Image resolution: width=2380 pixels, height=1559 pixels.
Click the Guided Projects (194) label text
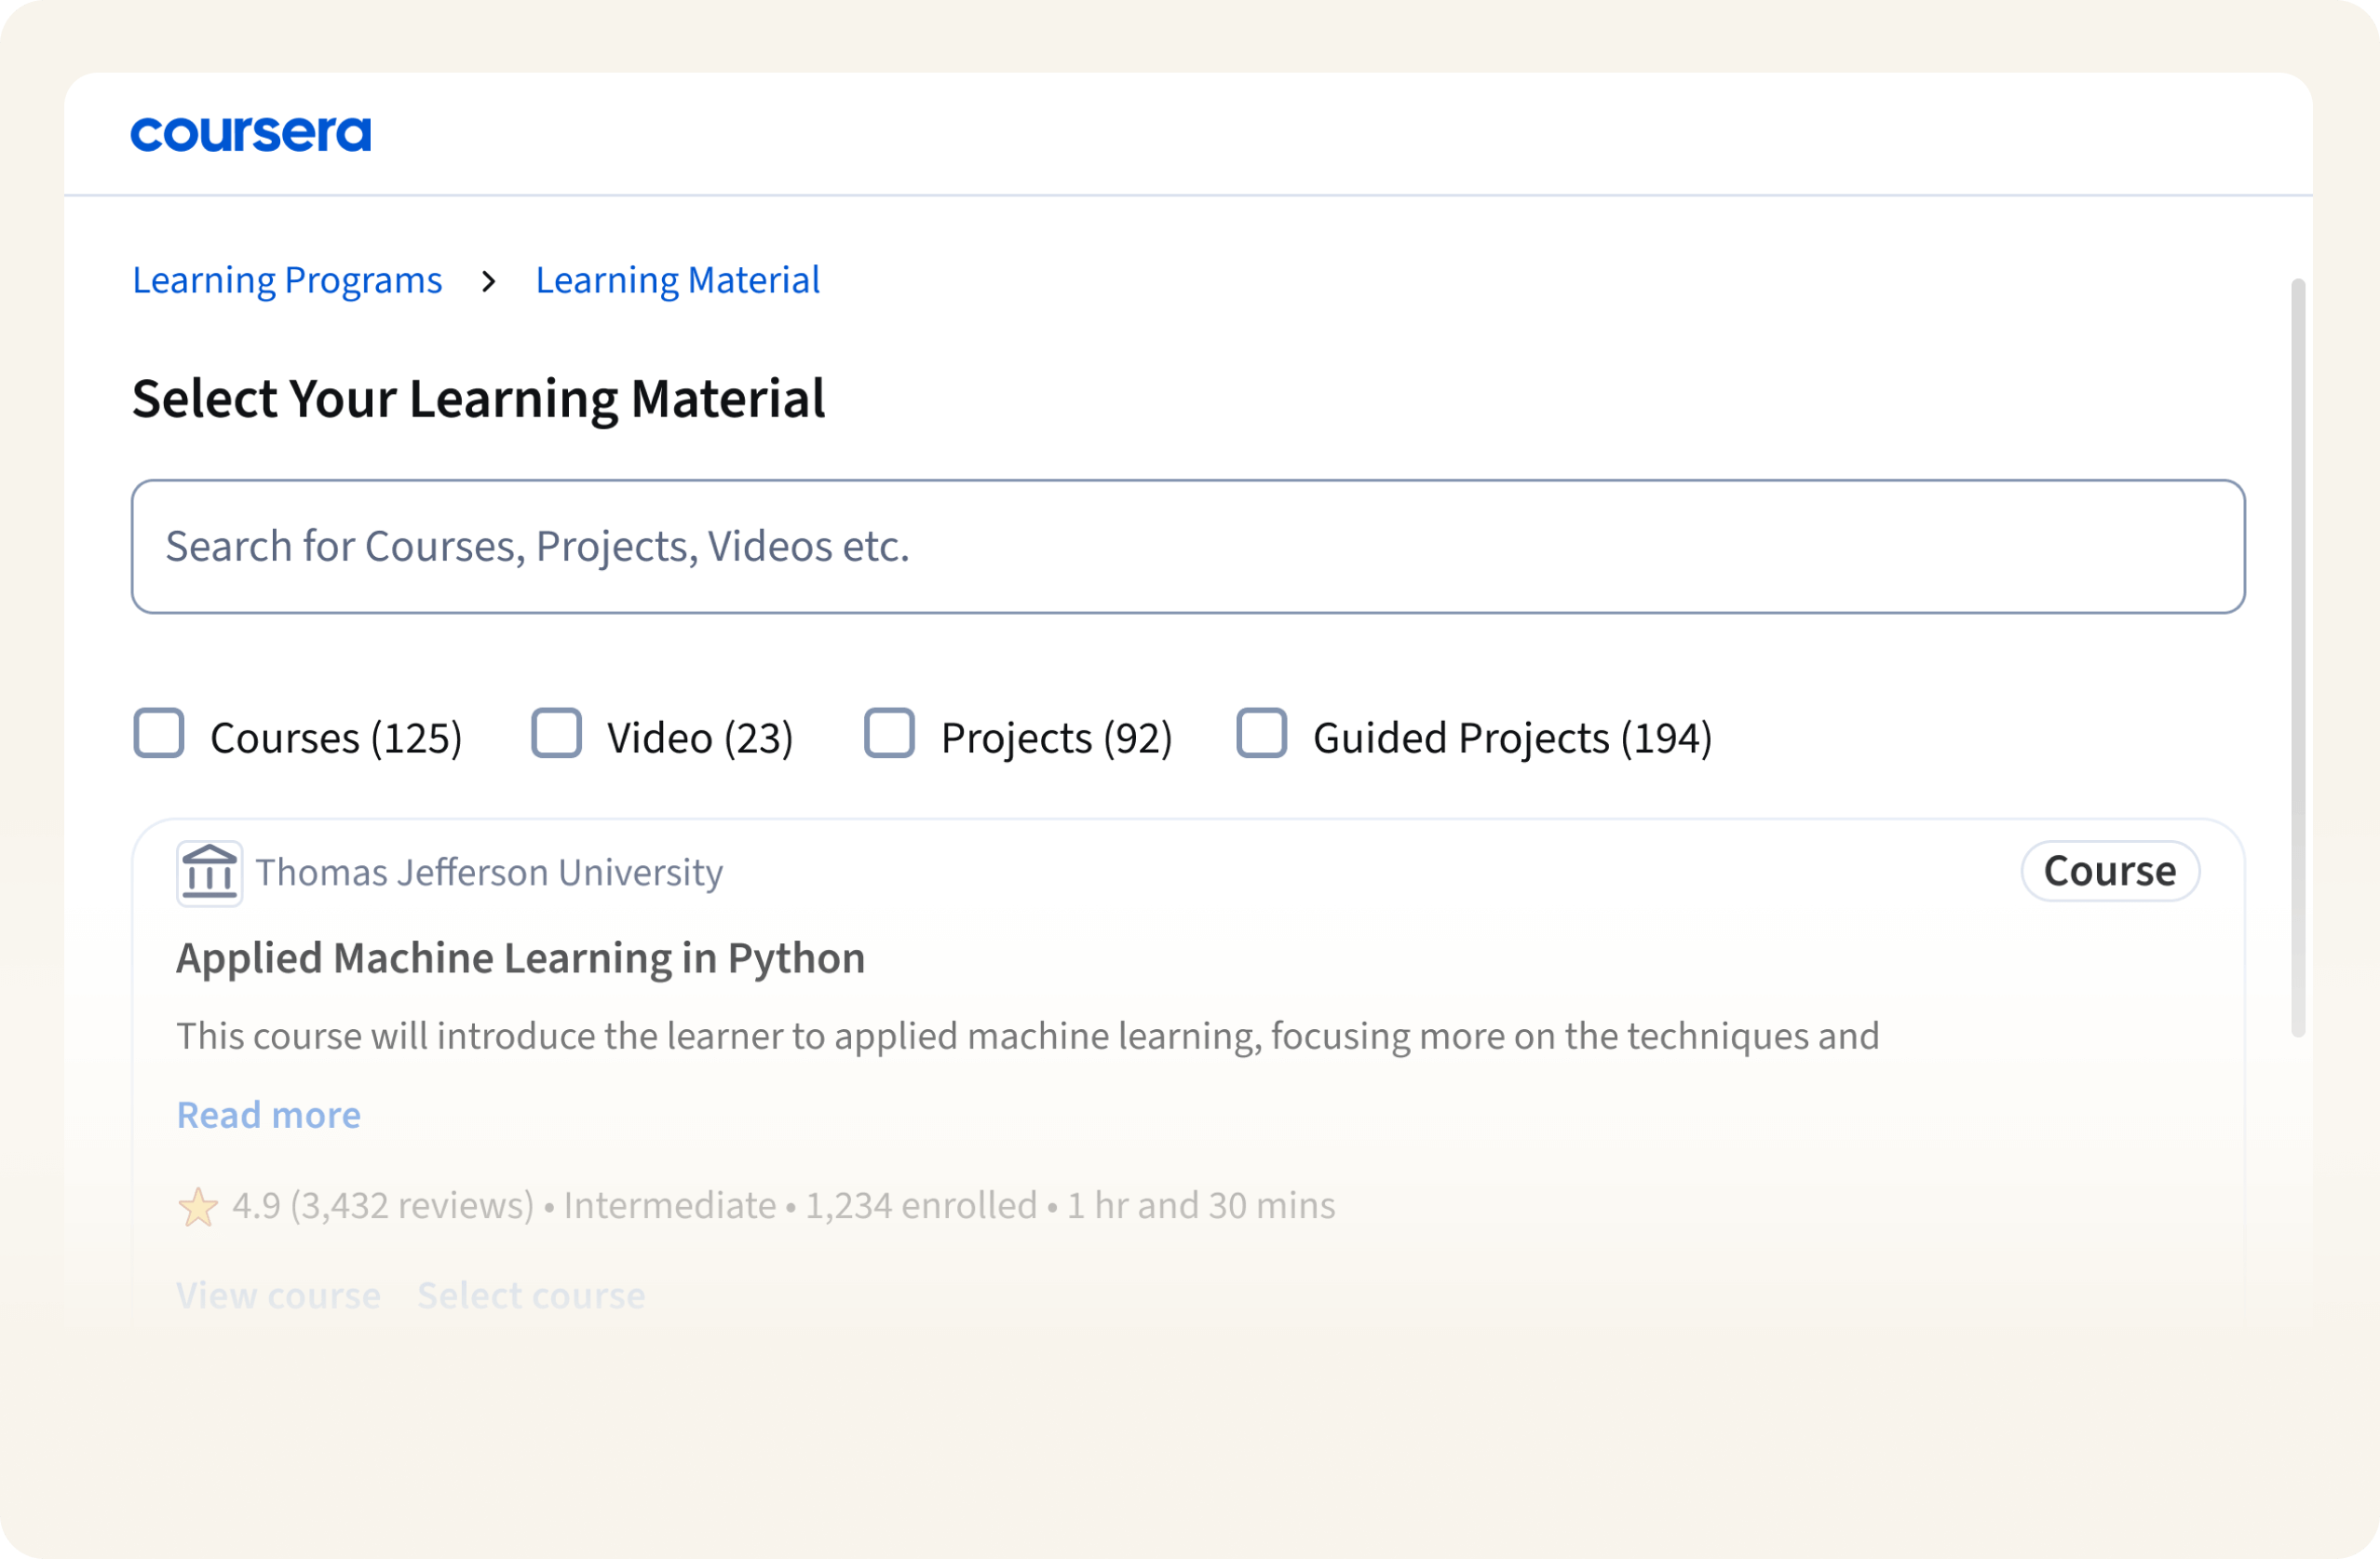click(x=1511, y=738)
